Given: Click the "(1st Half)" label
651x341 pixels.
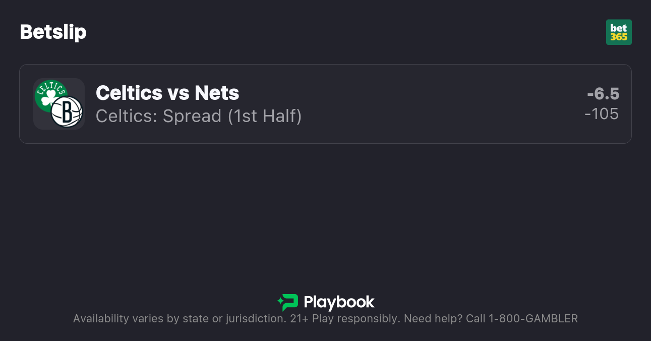Looking at the screenshot, I should click(264, 116).
